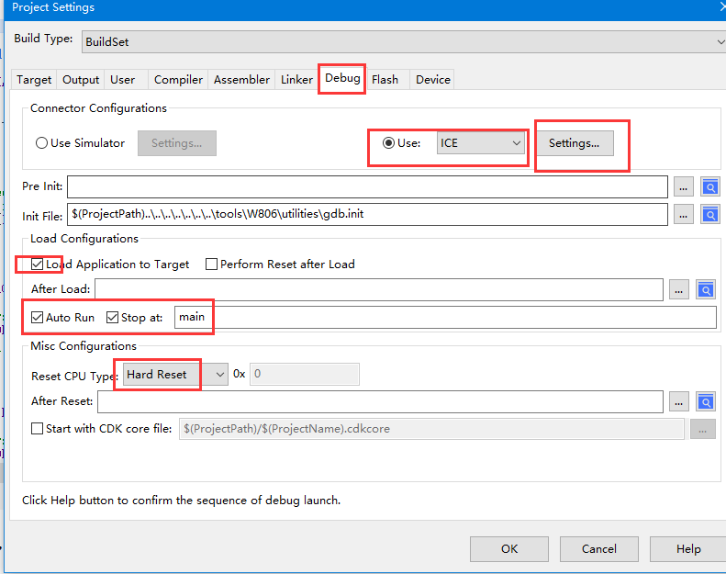The width and height of the screenshot is (726, 574).
Task: Click the Init File path field
Action: click(368, 215)
